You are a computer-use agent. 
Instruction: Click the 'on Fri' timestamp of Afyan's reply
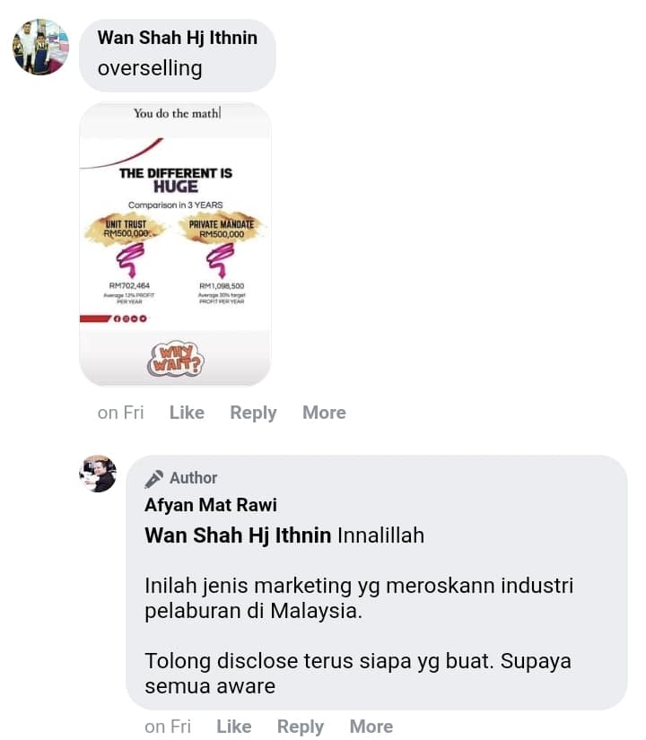point(168,727)
